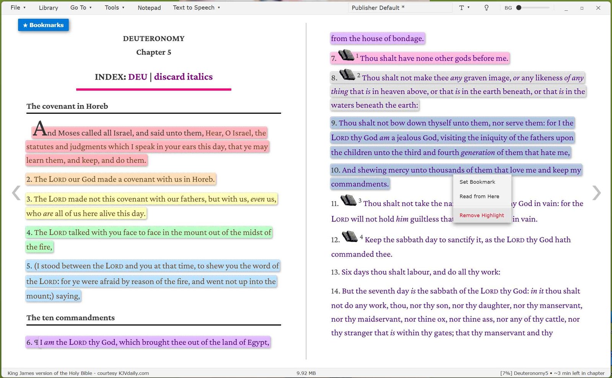Click the book icon beside verse 11
This screenshot has height=378, width=612.
(x=348, y=200)
